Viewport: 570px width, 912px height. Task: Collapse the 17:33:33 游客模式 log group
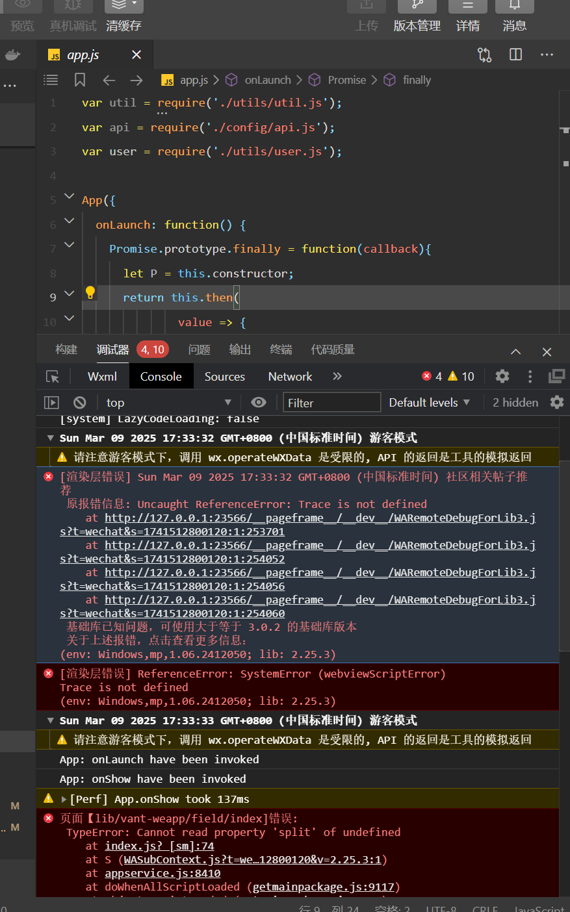pos(50,720)
